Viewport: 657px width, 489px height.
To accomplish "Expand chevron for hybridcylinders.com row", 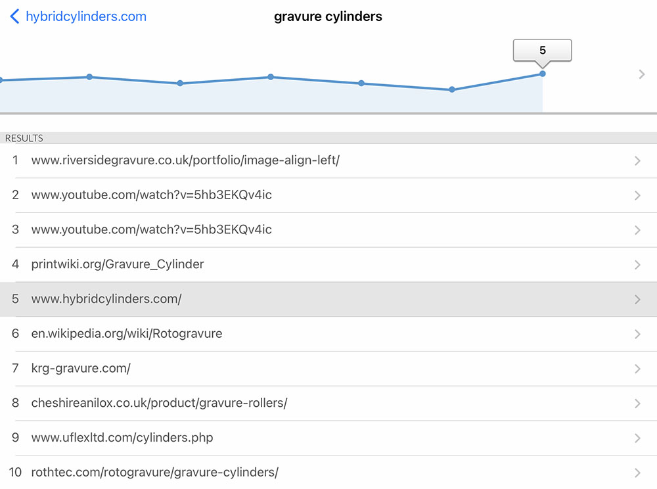I will (x=637, y=300).
